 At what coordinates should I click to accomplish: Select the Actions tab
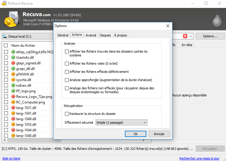click(x=77, y=35)
